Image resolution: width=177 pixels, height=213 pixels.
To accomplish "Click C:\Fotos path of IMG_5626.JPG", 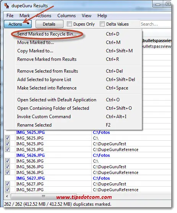I will point(101,155).
